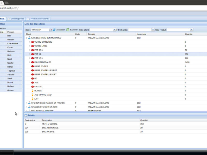Switch to the Emballage vide tab
This screenshot has width=207, height=155.
(16, 19)
